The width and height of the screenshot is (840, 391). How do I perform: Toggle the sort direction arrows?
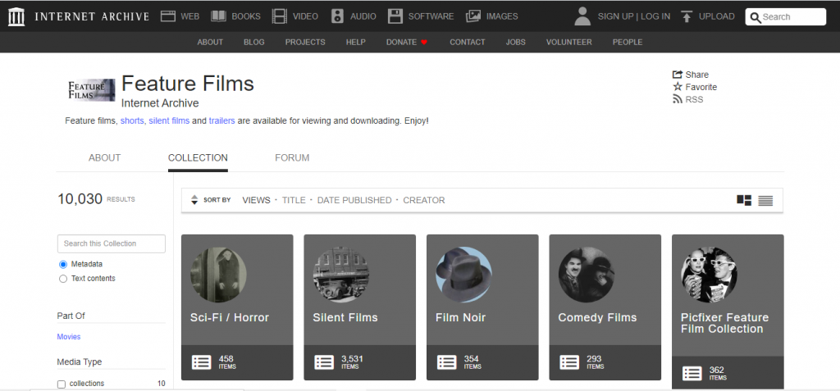click(194, 200)
